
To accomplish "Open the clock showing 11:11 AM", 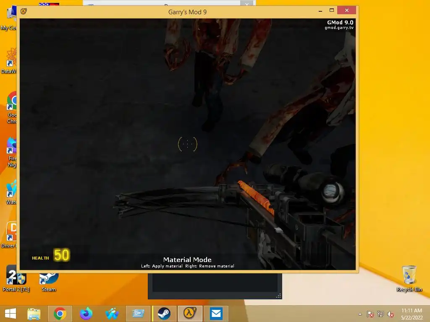I will pos(412,314).
